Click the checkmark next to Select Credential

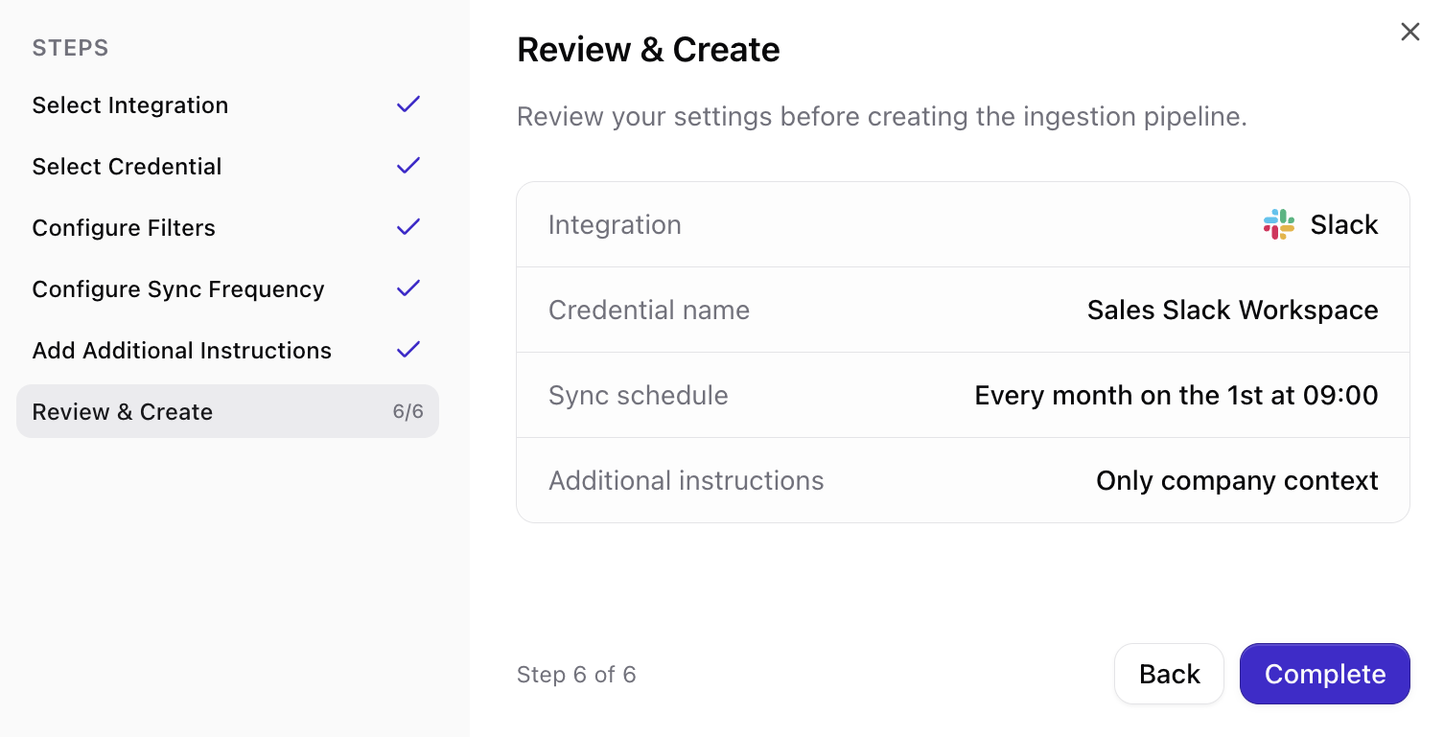pyautogui.click(x=408, y=166)
